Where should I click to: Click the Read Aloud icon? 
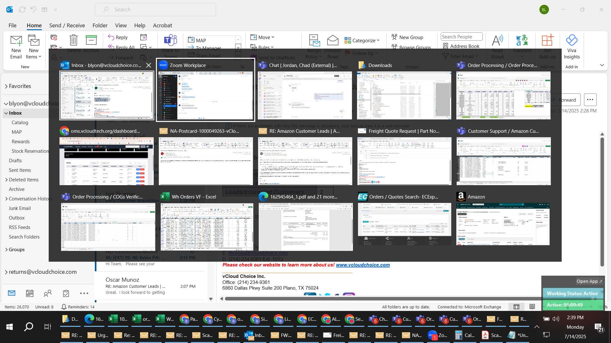click(497, 41)
